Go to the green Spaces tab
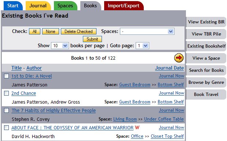Screen dimensions: 227x141 click(x=65, y=6)
